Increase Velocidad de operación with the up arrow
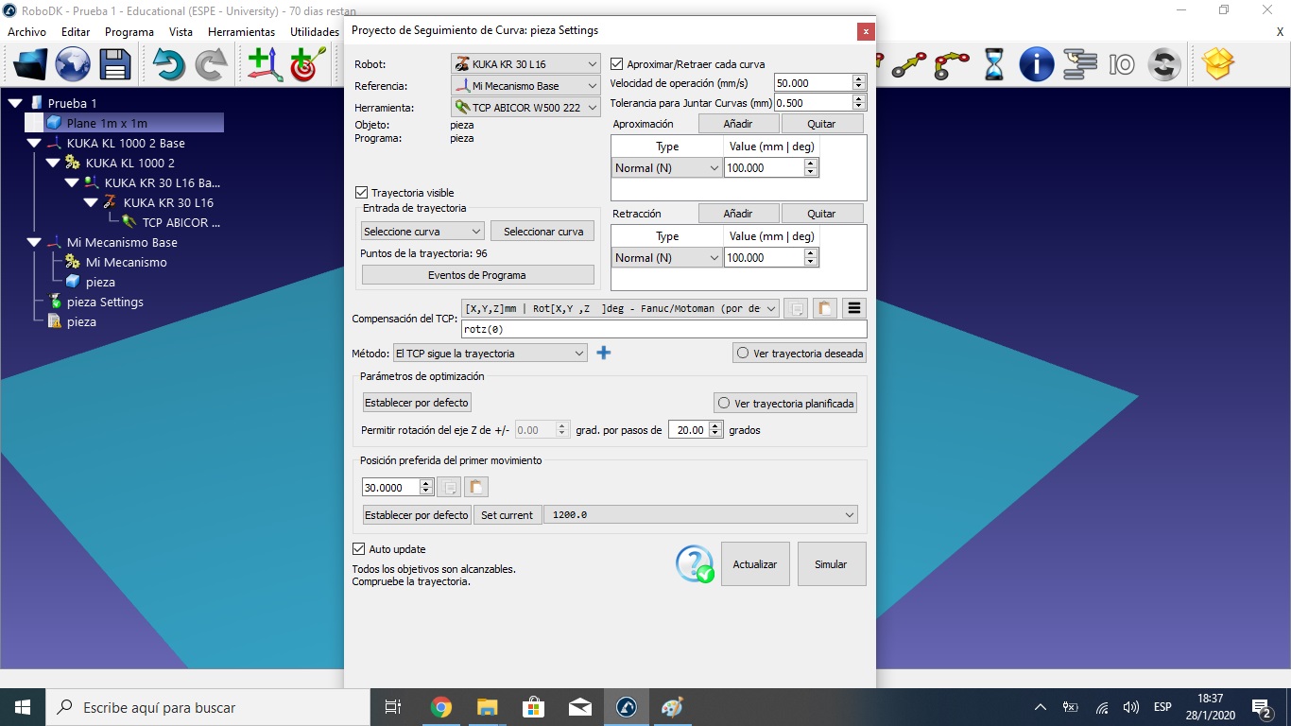 [858, 78]
